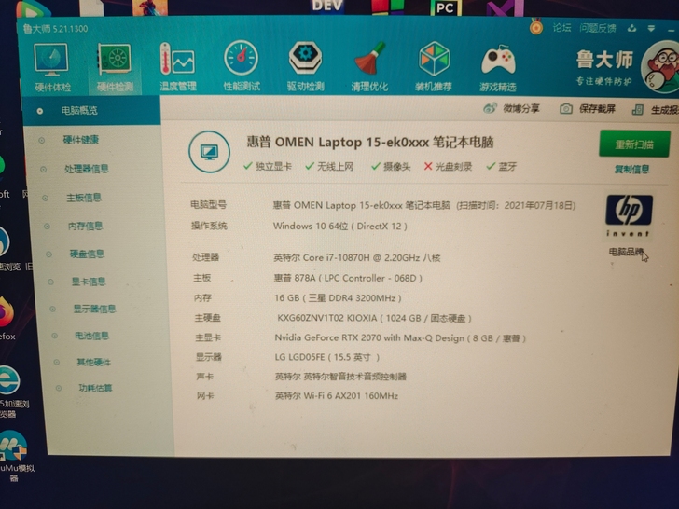Open the 论坛 forum link

(561, 28)
